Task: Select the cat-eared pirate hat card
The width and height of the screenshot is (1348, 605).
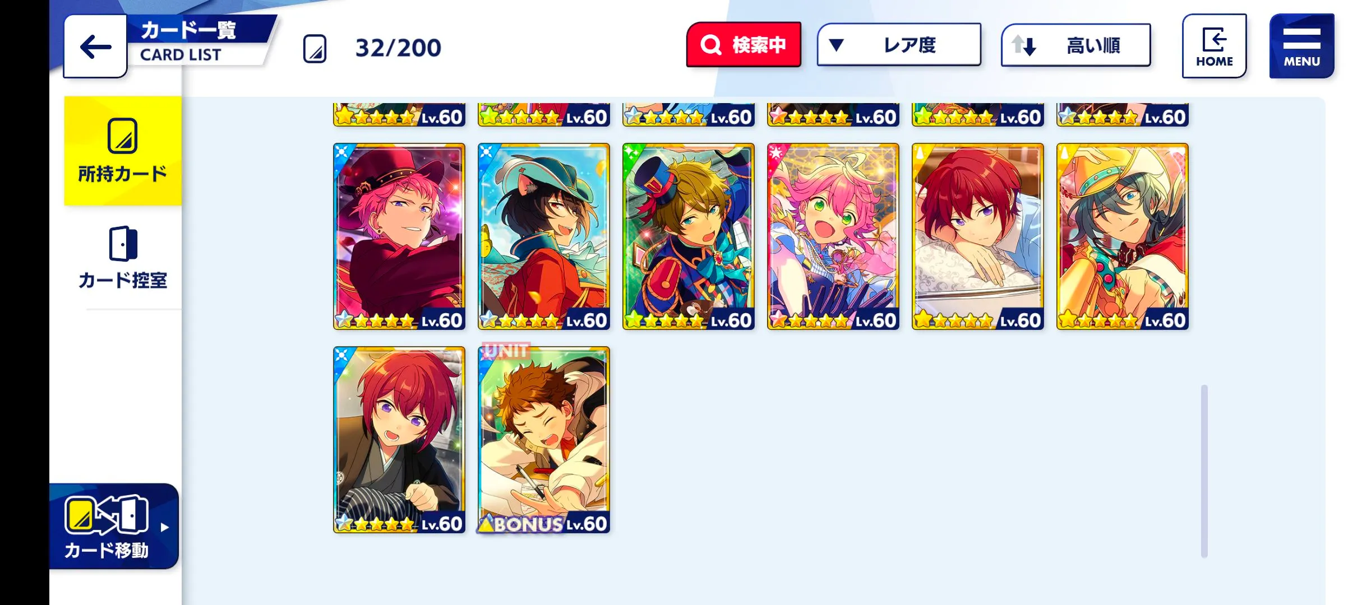Action: click(x=544, y=236)
